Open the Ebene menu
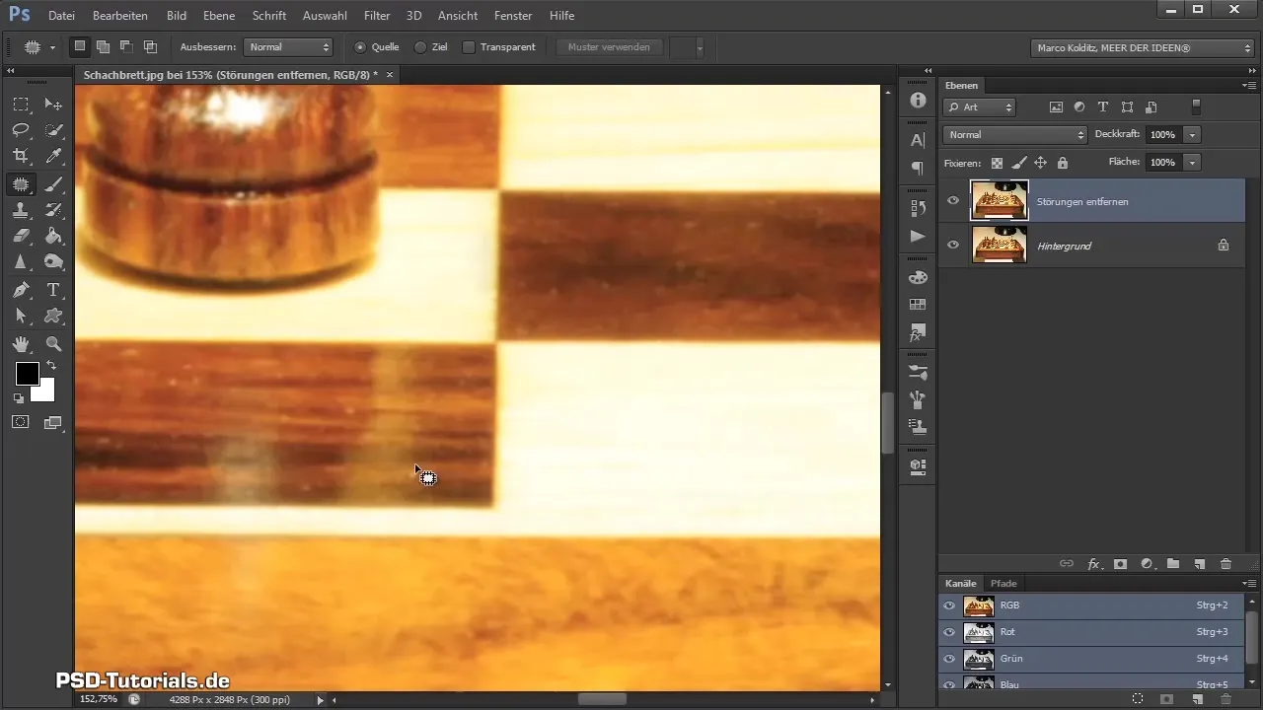This screenshot has width=1263, height=710. click(219, 16)
